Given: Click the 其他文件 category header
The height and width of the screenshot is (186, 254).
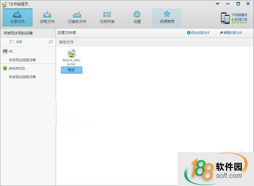Looking at the screenshot, I should pyautogui.click(x=66, y=42).
